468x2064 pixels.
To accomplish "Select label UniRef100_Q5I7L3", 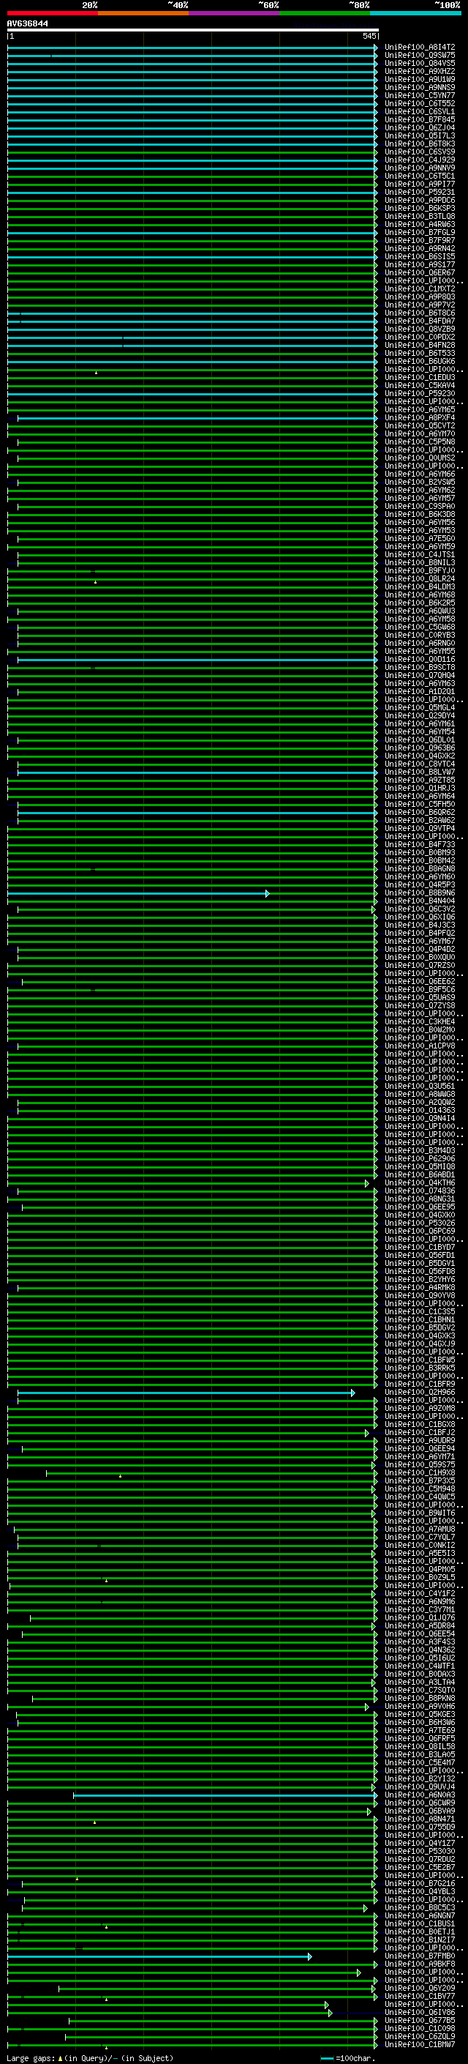I will point(419,135).
